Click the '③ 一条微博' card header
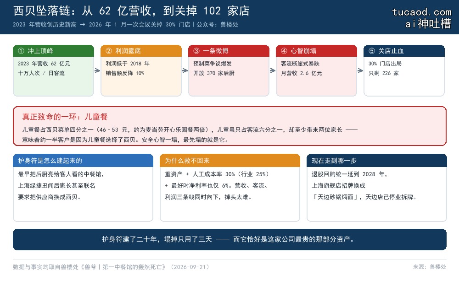459x286 pixels. point(229,51)
